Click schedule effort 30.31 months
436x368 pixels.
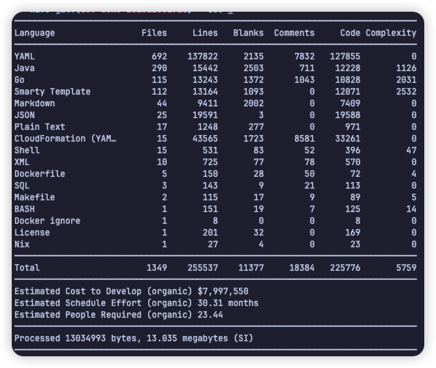point(228,303)
